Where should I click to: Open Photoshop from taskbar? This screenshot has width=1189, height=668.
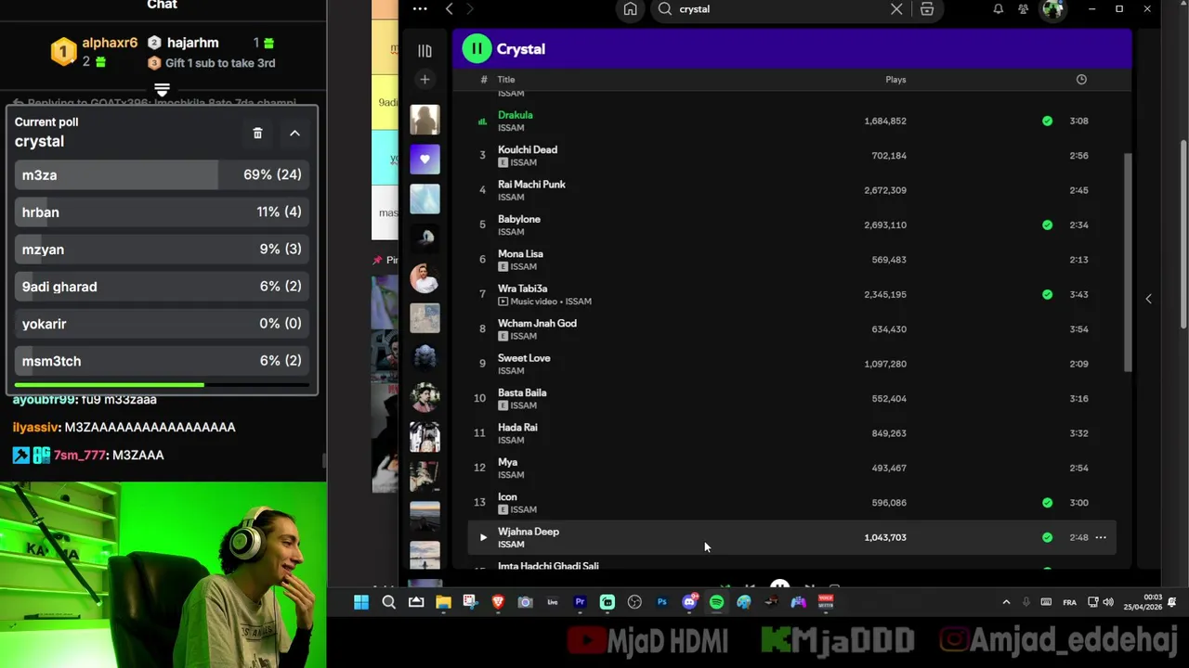661,602
